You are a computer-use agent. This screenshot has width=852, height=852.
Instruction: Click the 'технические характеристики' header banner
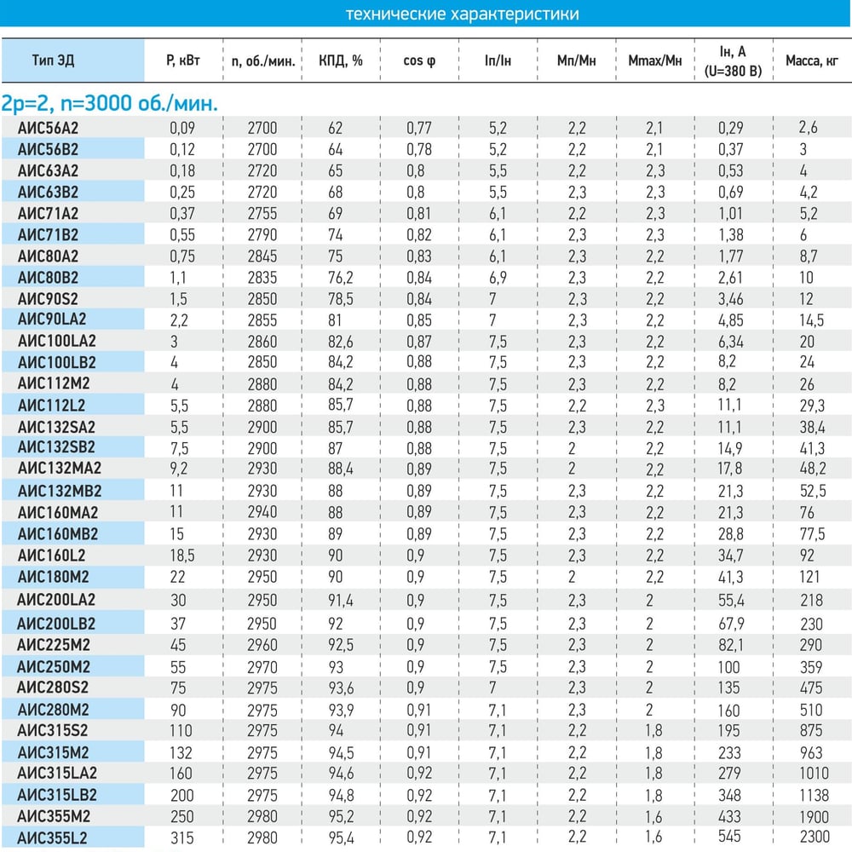(x=425, y=13)
